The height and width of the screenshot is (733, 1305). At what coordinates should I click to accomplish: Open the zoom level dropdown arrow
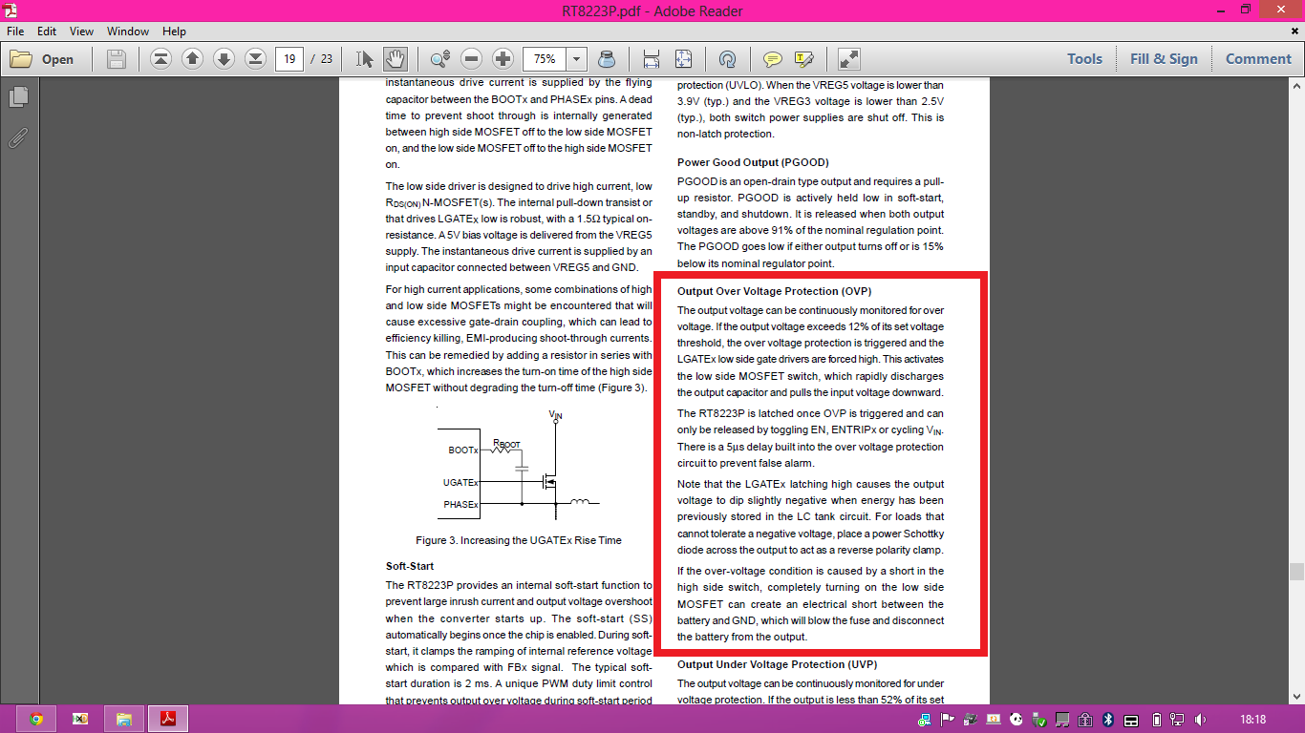576,59
